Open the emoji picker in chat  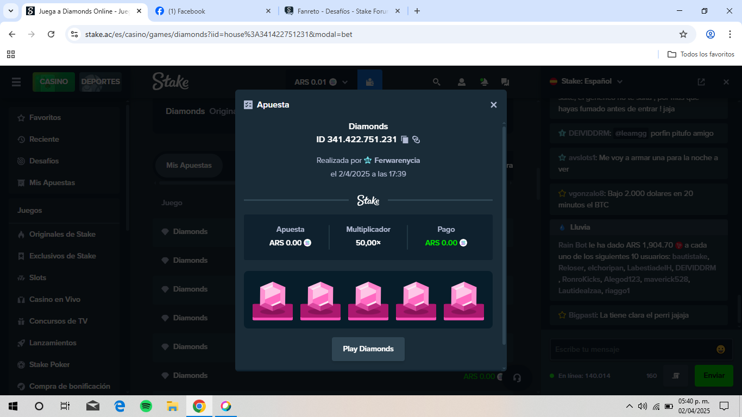(x=721, y=349)
